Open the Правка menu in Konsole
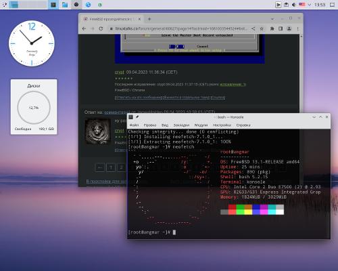 point(150,125)
